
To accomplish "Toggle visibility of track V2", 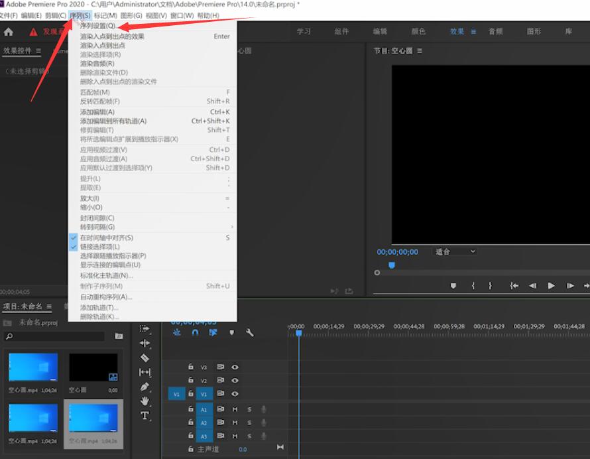I will point(235,380).
